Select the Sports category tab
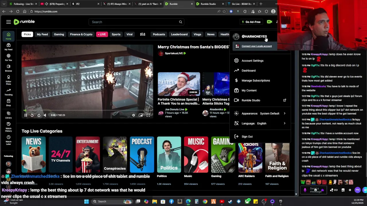Viewport: 367px width, 206px height. point(116,34)
